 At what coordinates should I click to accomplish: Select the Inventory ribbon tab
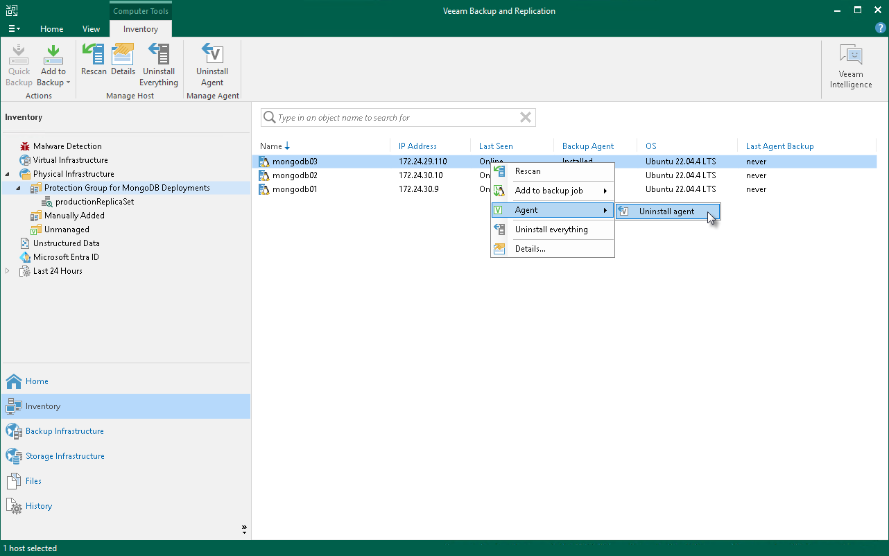(x=141, y=29)
